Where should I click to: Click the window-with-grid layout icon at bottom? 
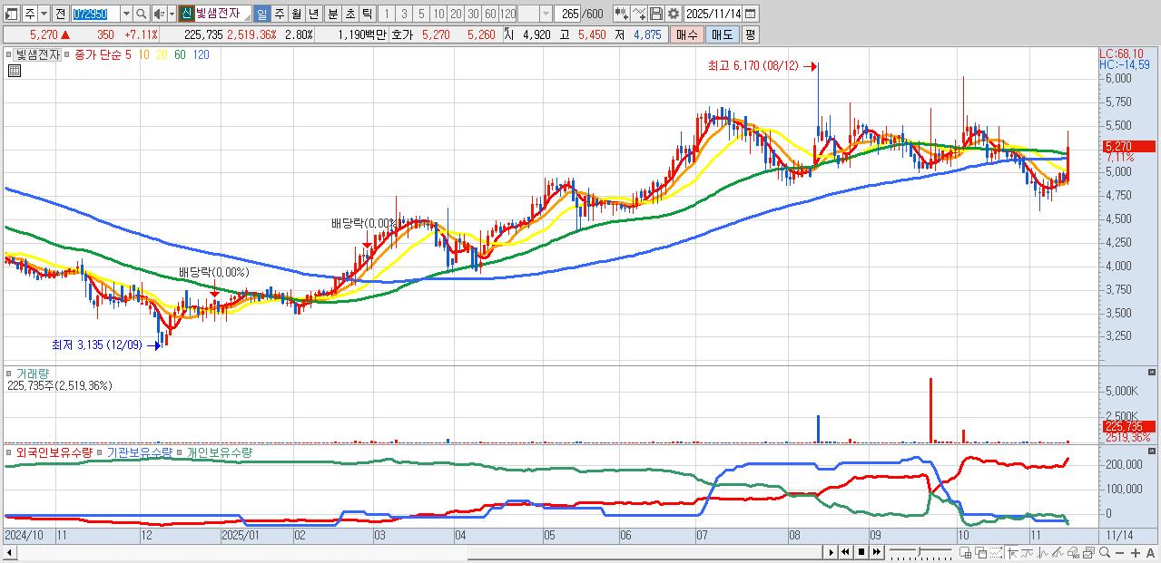(965, 552)
